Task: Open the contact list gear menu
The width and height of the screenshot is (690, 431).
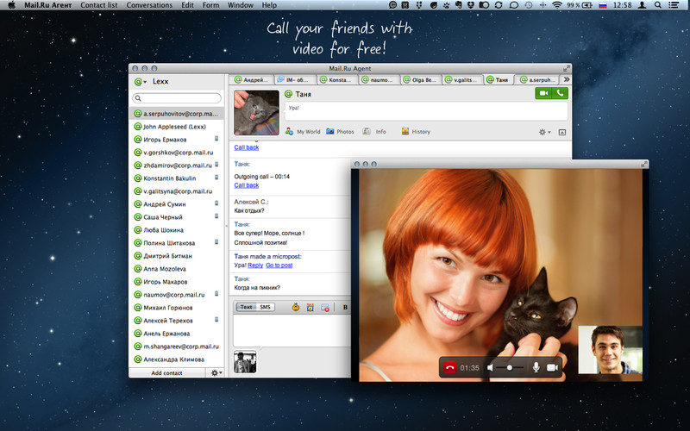Action: click(216, 372)
